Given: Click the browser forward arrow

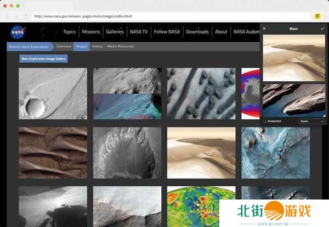Looking at the screenshot, I should tap(16, 16).
